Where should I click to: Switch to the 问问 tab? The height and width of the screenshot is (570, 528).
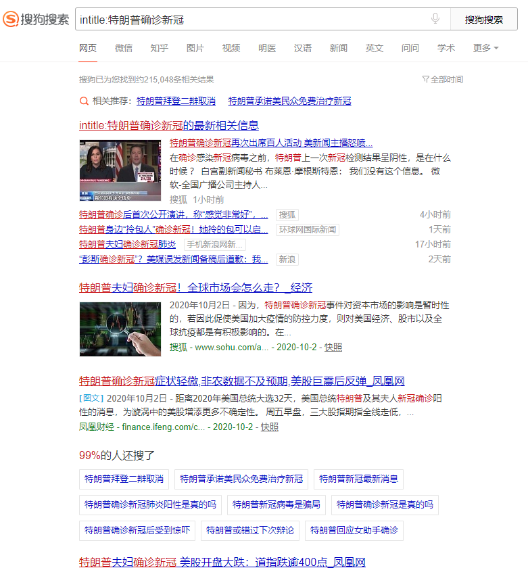tap(410, 48)
